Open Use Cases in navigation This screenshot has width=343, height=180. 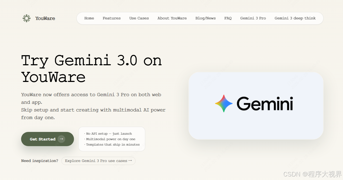tap(139, 18)
